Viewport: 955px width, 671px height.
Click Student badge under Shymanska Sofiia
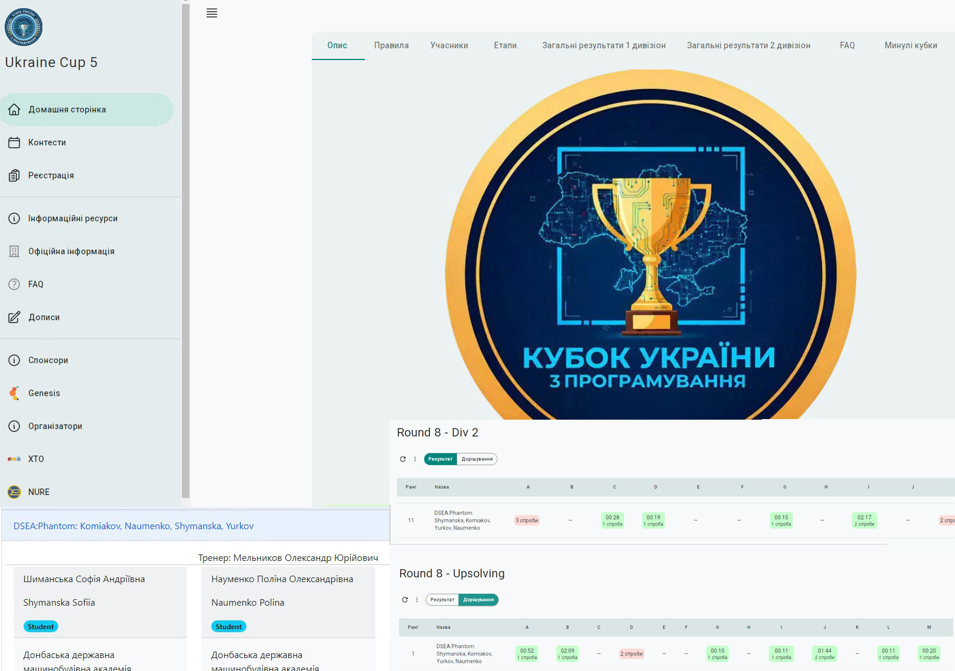(x=41, y=627)
